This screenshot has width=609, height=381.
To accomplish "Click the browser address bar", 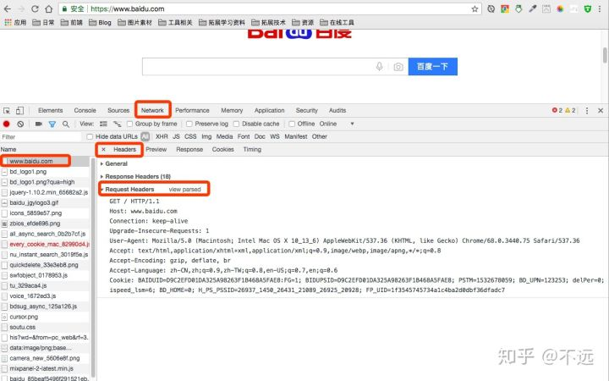I will click(x=268, y=8).
